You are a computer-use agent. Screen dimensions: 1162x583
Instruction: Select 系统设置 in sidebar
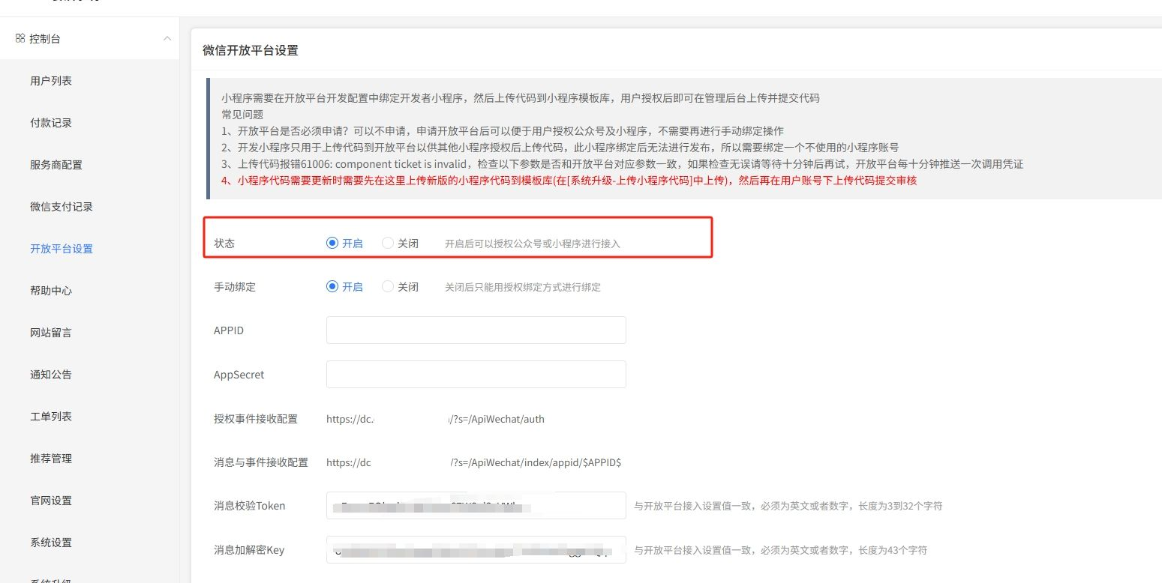(51, 543)
